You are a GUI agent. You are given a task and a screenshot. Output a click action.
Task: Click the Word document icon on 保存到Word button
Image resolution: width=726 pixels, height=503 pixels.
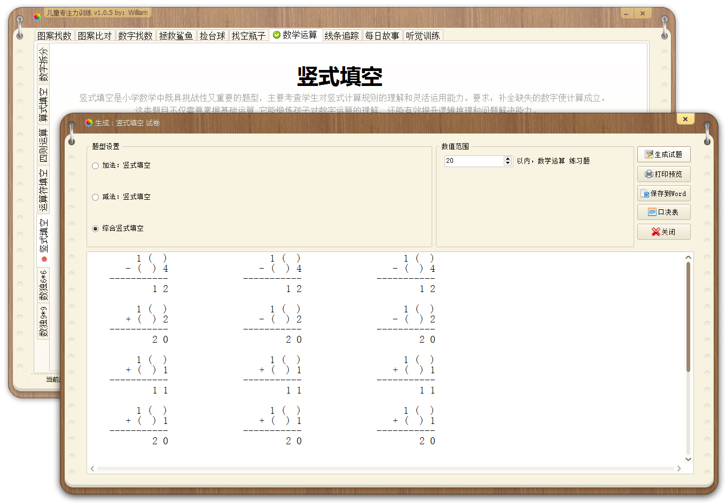646,193
